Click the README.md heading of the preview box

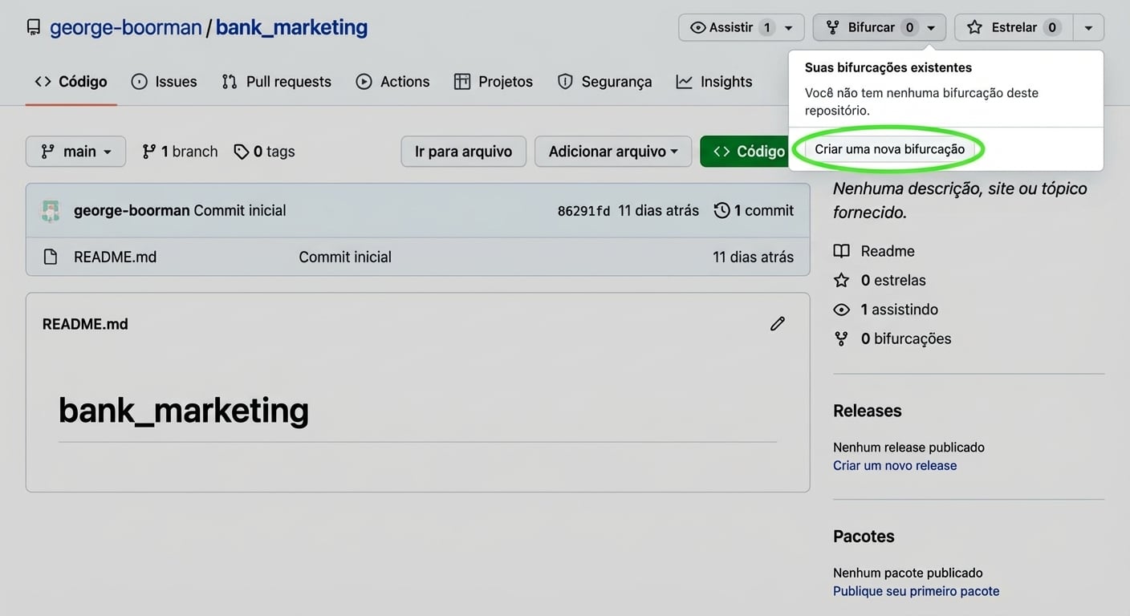pos(85,324)
